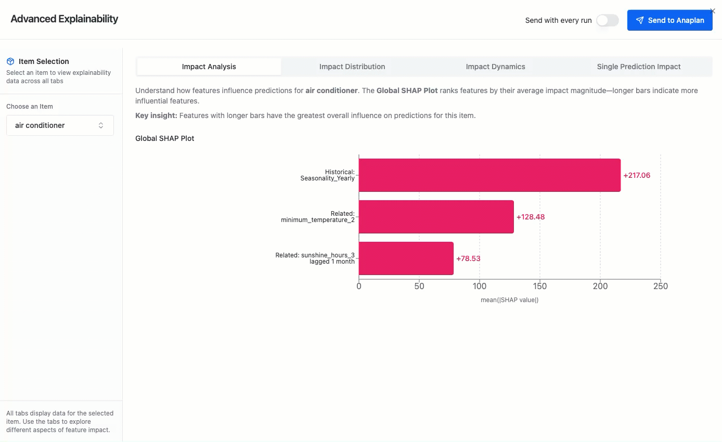Click the Choose an Item label
This screenshot has width=722, height=442.
(x=30, y=107)
